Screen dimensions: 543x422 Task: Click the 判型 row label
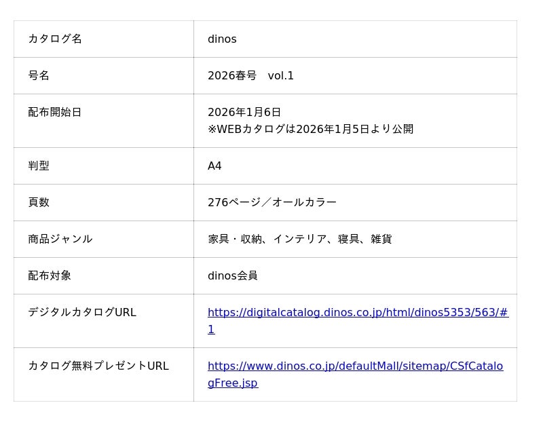tap(39, 166)
